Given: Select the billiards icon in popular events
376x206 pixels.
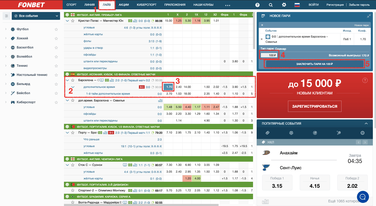Looking at the screenshot, I should coord(362,133).
